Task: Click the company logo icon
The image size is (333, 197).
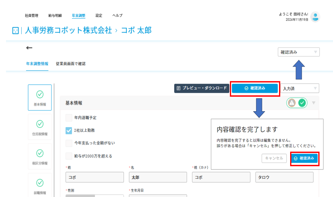Action: point(16,30)
